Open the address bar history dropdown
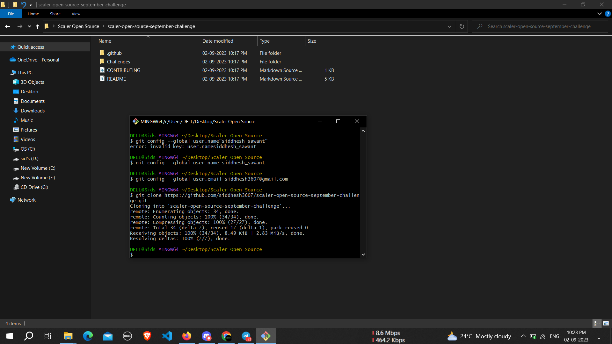Screen dimensions: 612x344 [449, 26]
